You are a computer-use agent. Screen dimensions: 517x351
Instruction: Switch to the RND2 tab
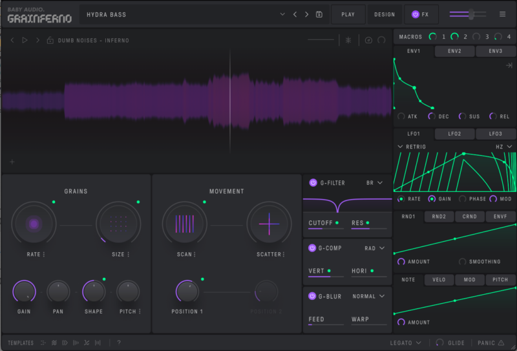point(439,217)
